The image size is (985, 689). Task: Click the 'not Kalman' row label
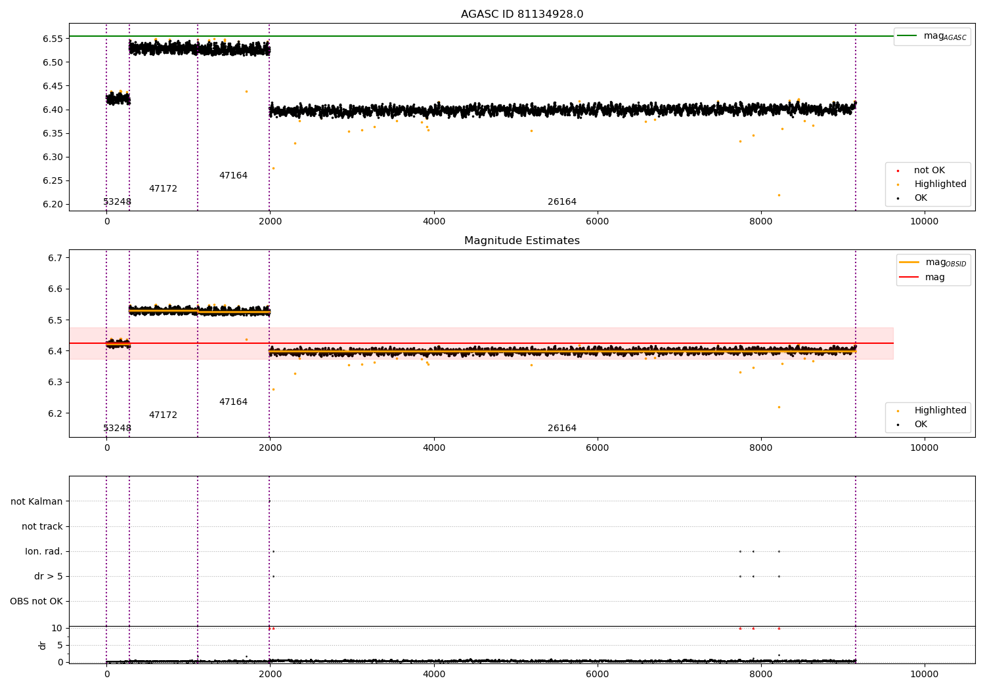pyautogui.click(x=37, y=502)
